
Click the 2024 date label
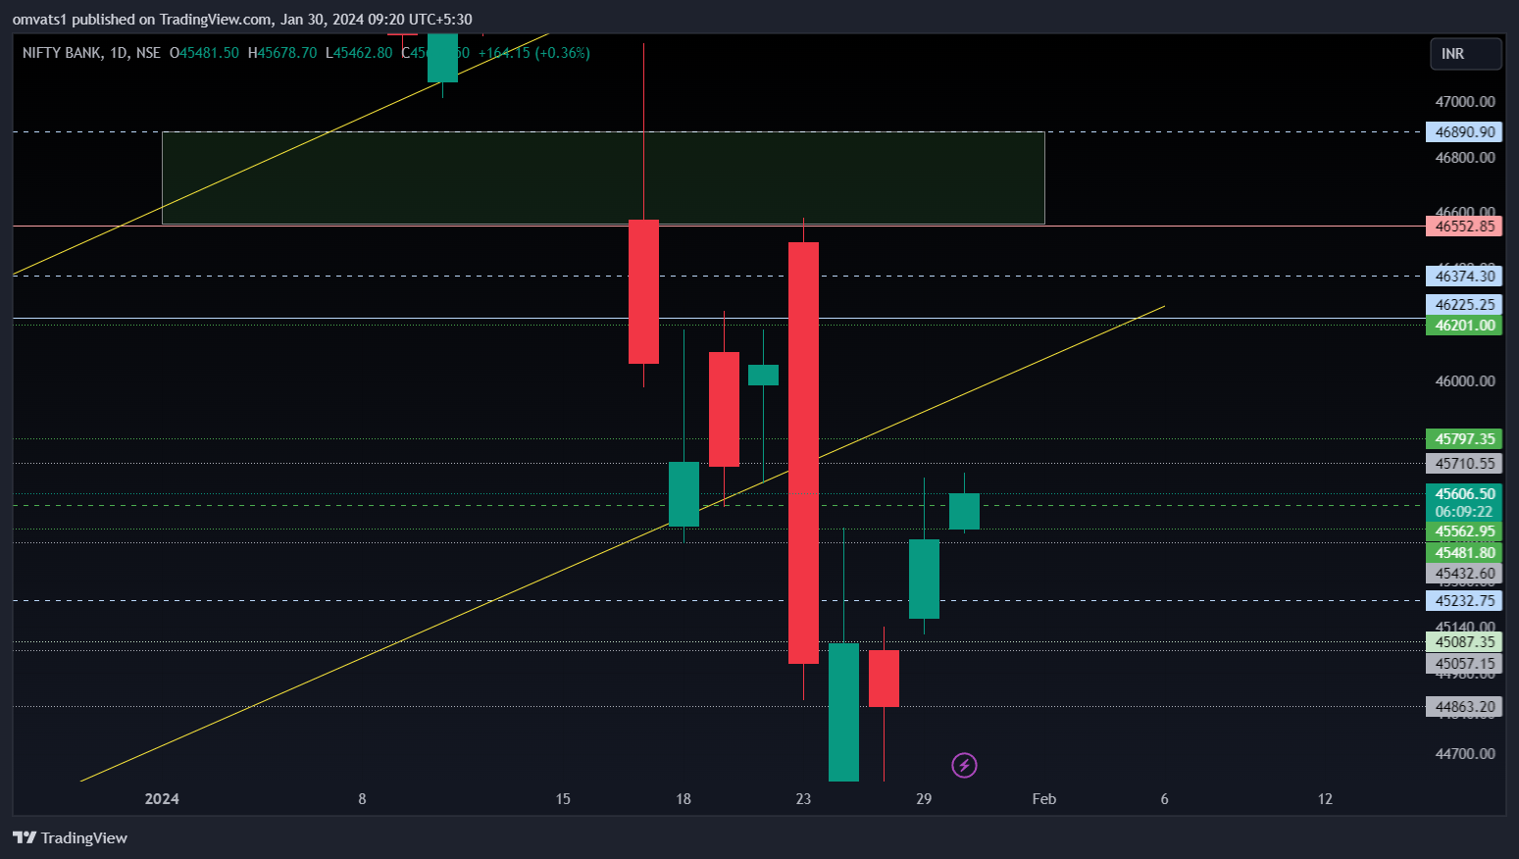(162, 799)
